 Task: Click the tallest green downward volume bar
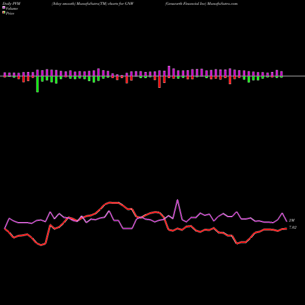click(x=37, y=84)
